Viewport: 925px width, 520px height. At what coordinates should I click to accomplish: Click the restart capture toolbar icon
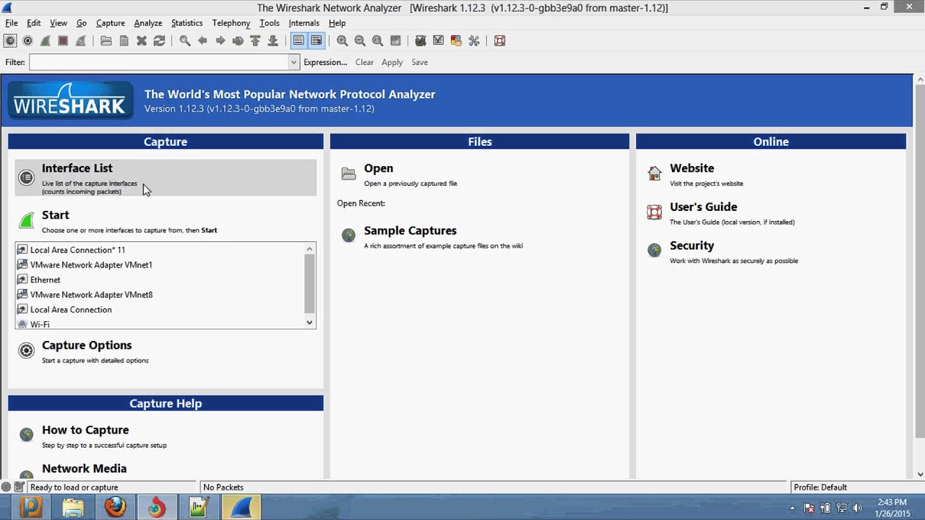[x=81, y=41]
